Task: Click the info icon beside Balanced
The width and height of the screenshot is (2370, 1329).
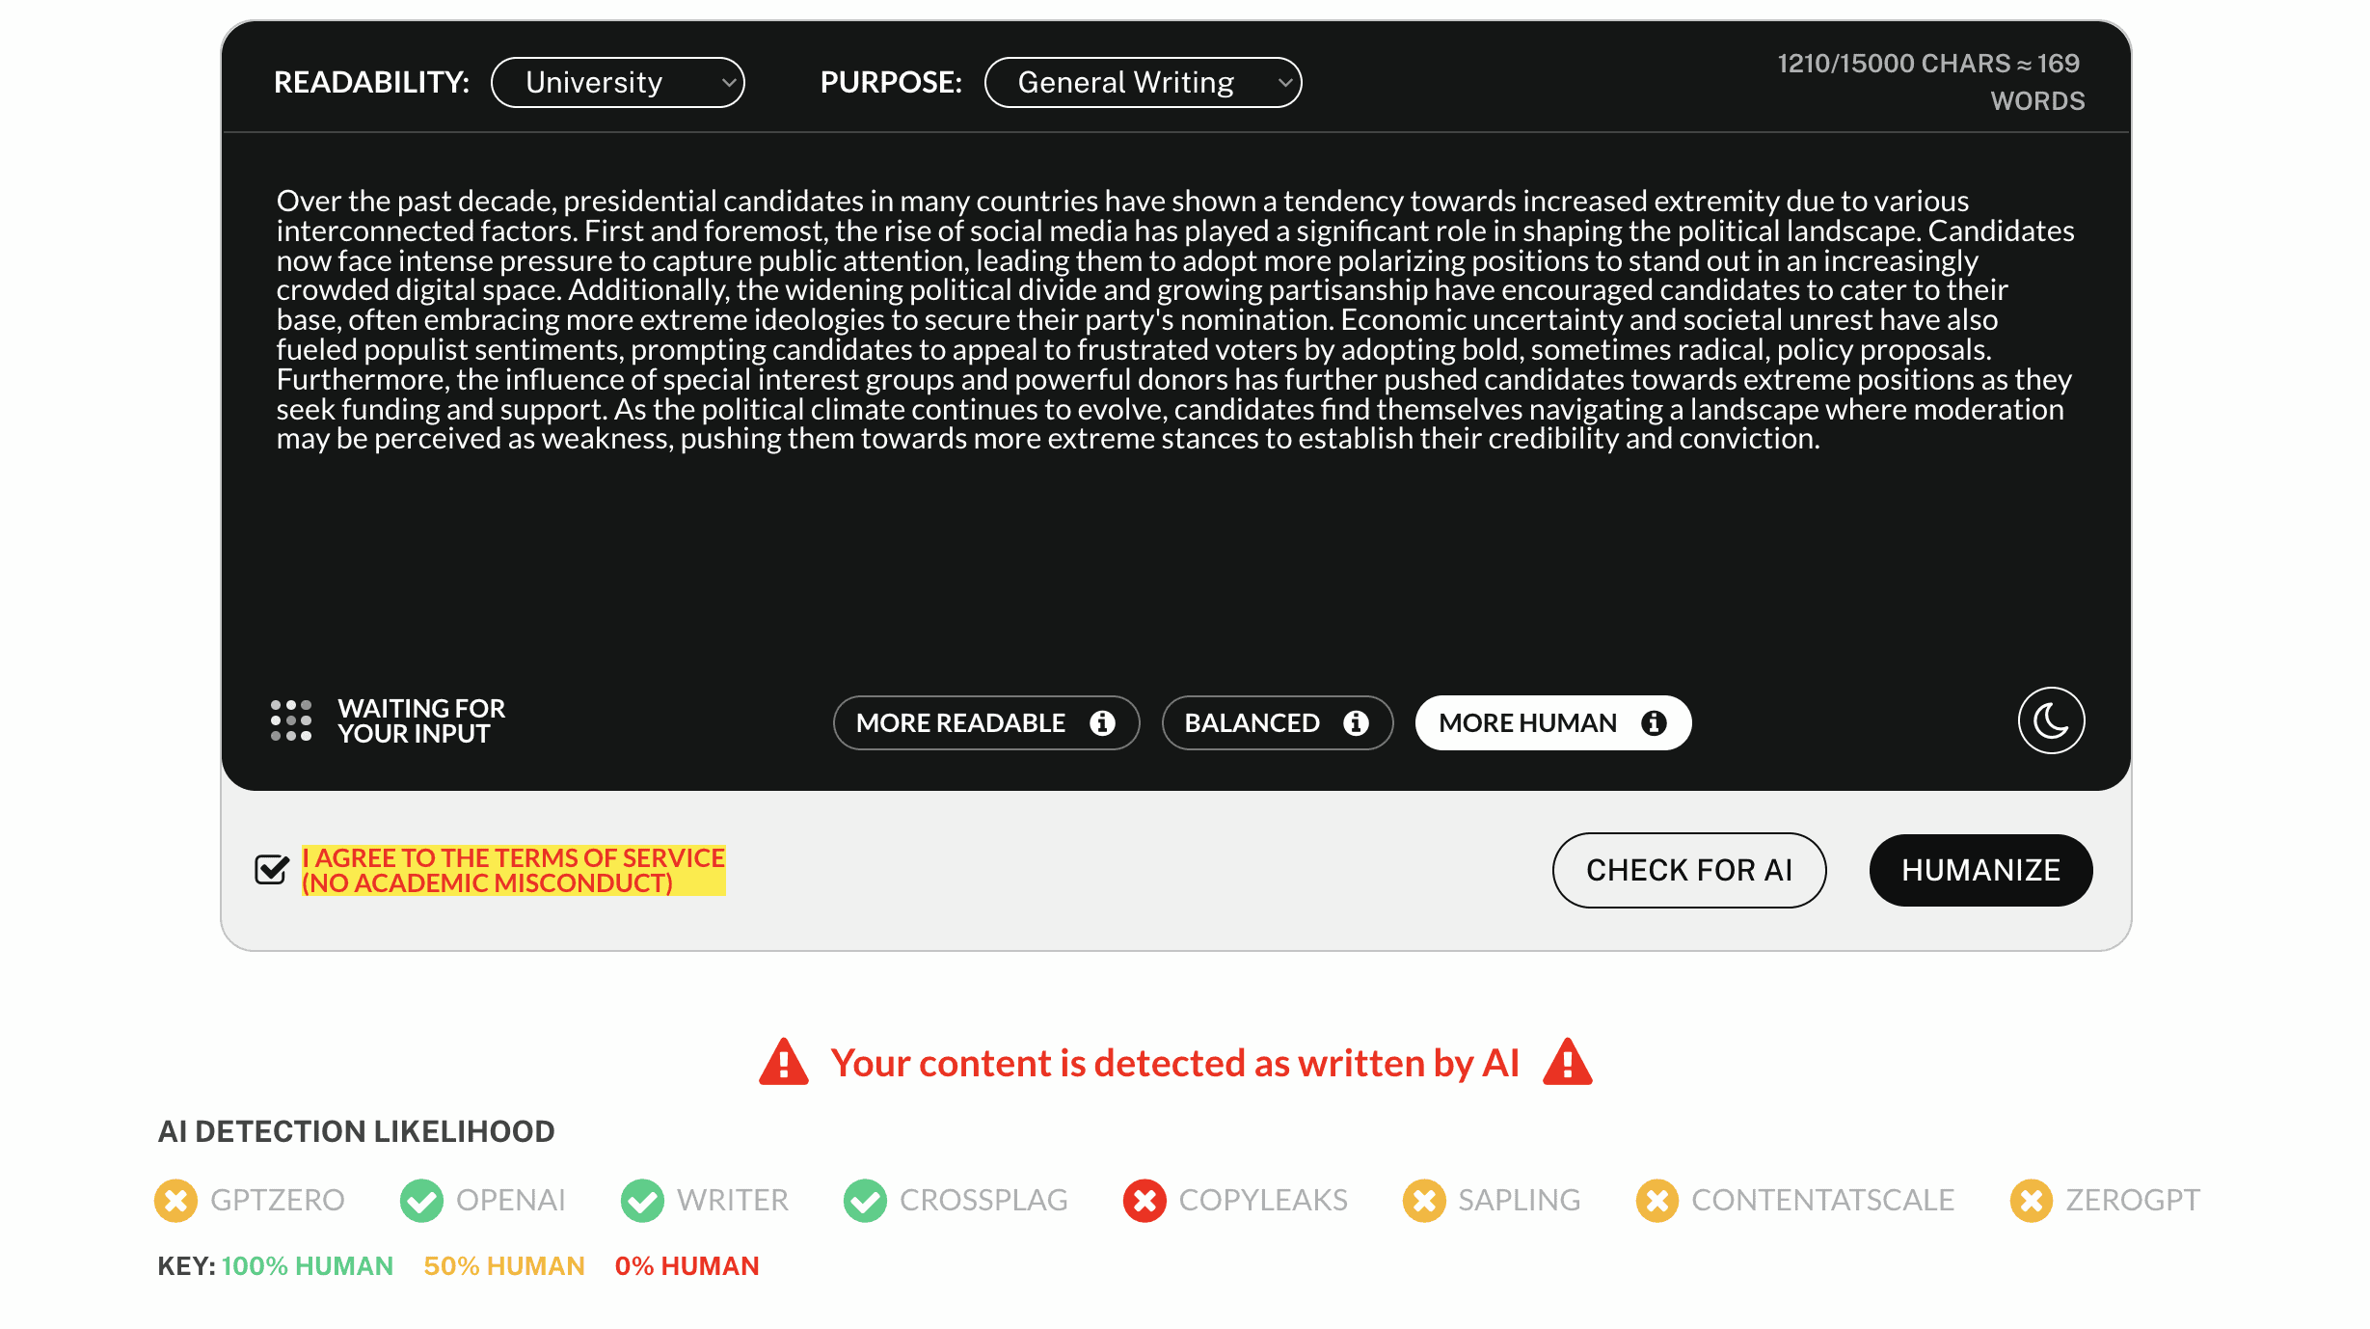Action: [x=1356, y=722]
